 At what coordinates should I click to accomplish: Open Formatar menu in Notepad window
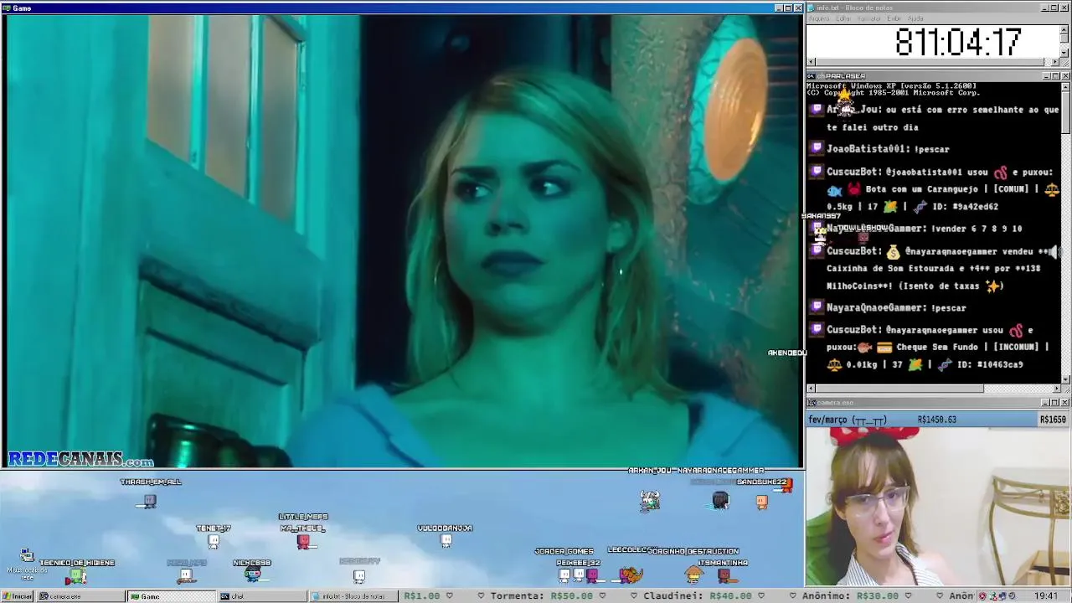[869, 18]
